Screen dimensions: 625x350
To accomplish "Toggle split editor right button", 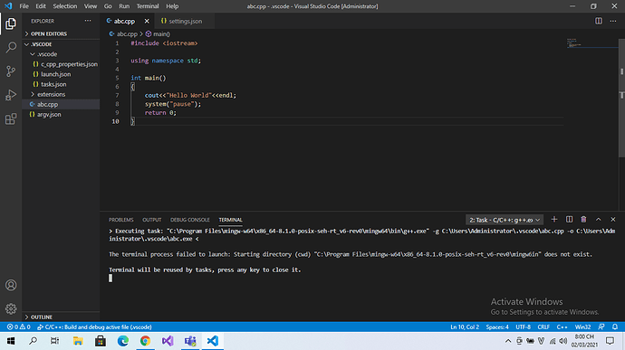I will coord(599,21).
